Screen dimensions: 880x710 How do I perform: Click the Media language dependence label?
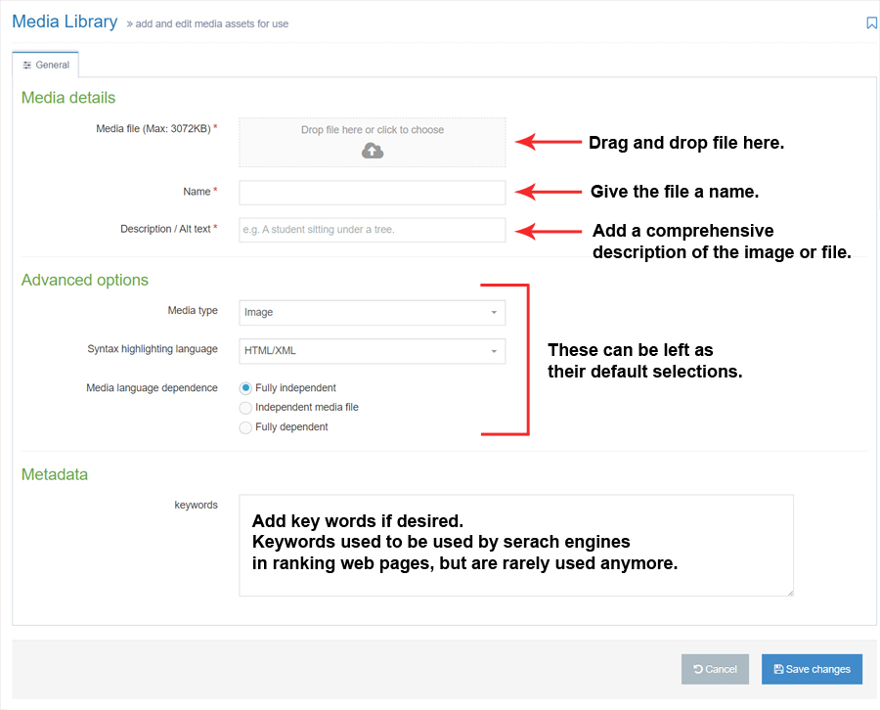[153, 388]
